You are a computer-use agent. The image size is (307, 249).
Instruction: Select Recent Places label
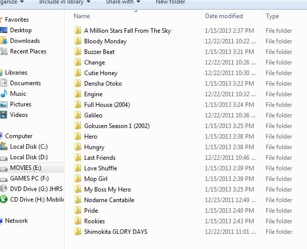[28, 51]
